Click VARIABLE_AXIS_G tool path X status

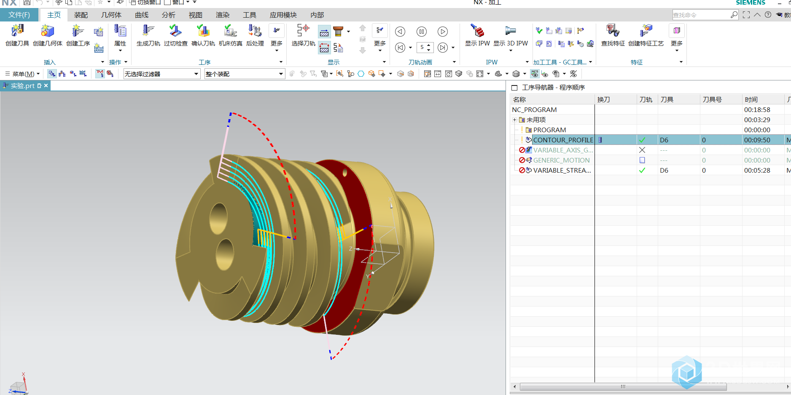(x=642, y=150)
